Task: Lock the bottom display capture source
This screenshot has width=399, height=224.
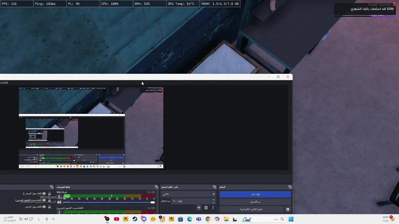Action: pyautogui.click(x=49, y=207)
